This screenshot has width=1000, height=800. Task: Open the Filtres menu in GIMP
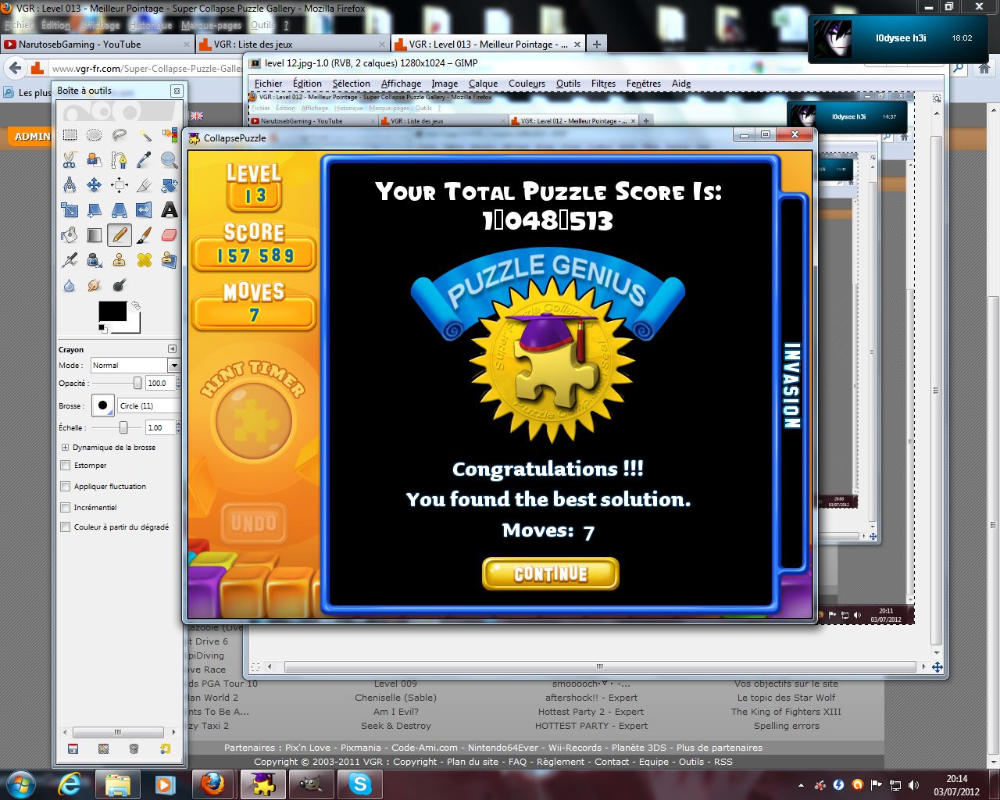click(603, 84)
